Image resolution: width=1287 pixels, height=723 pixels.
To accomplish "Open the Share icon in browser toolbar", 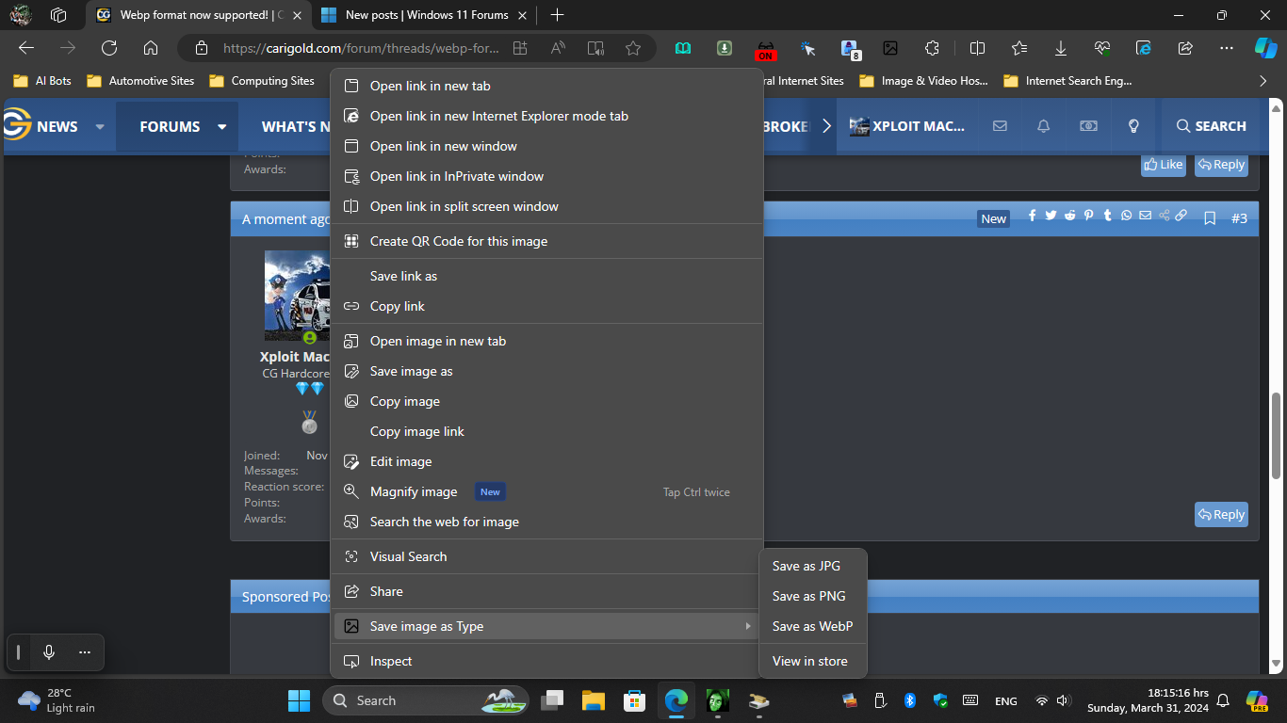I will pyautogui.click(x=1185, y=48).
